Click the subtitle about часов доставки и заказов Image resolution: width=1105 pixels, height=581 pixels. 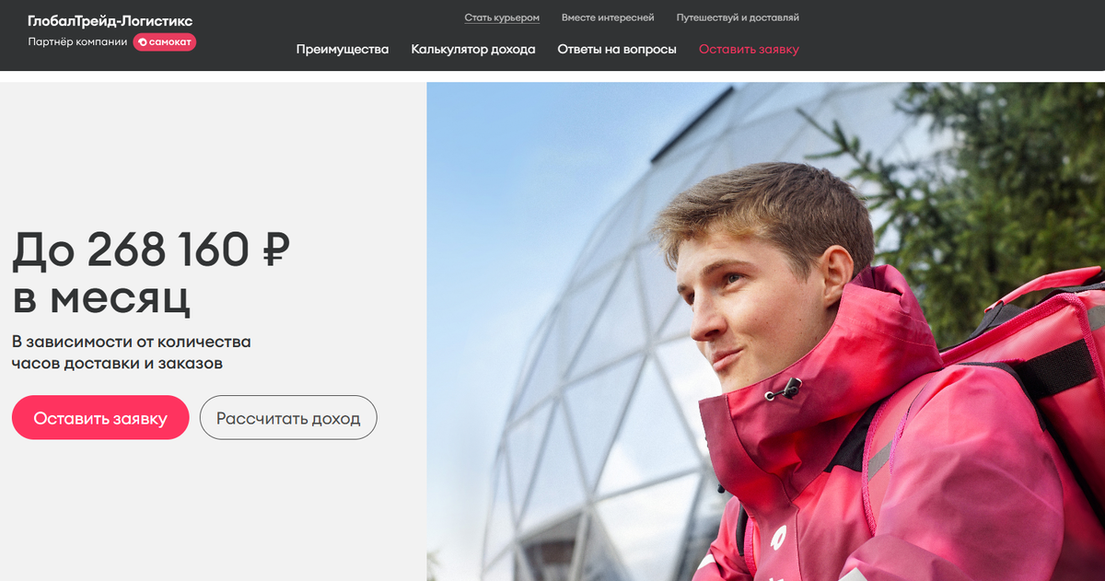coord(132,353)
